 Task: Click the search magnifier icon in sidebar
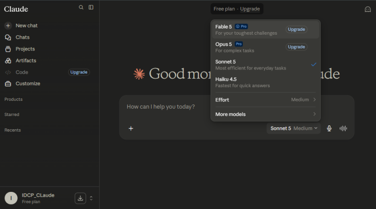[x=81, y=7]
